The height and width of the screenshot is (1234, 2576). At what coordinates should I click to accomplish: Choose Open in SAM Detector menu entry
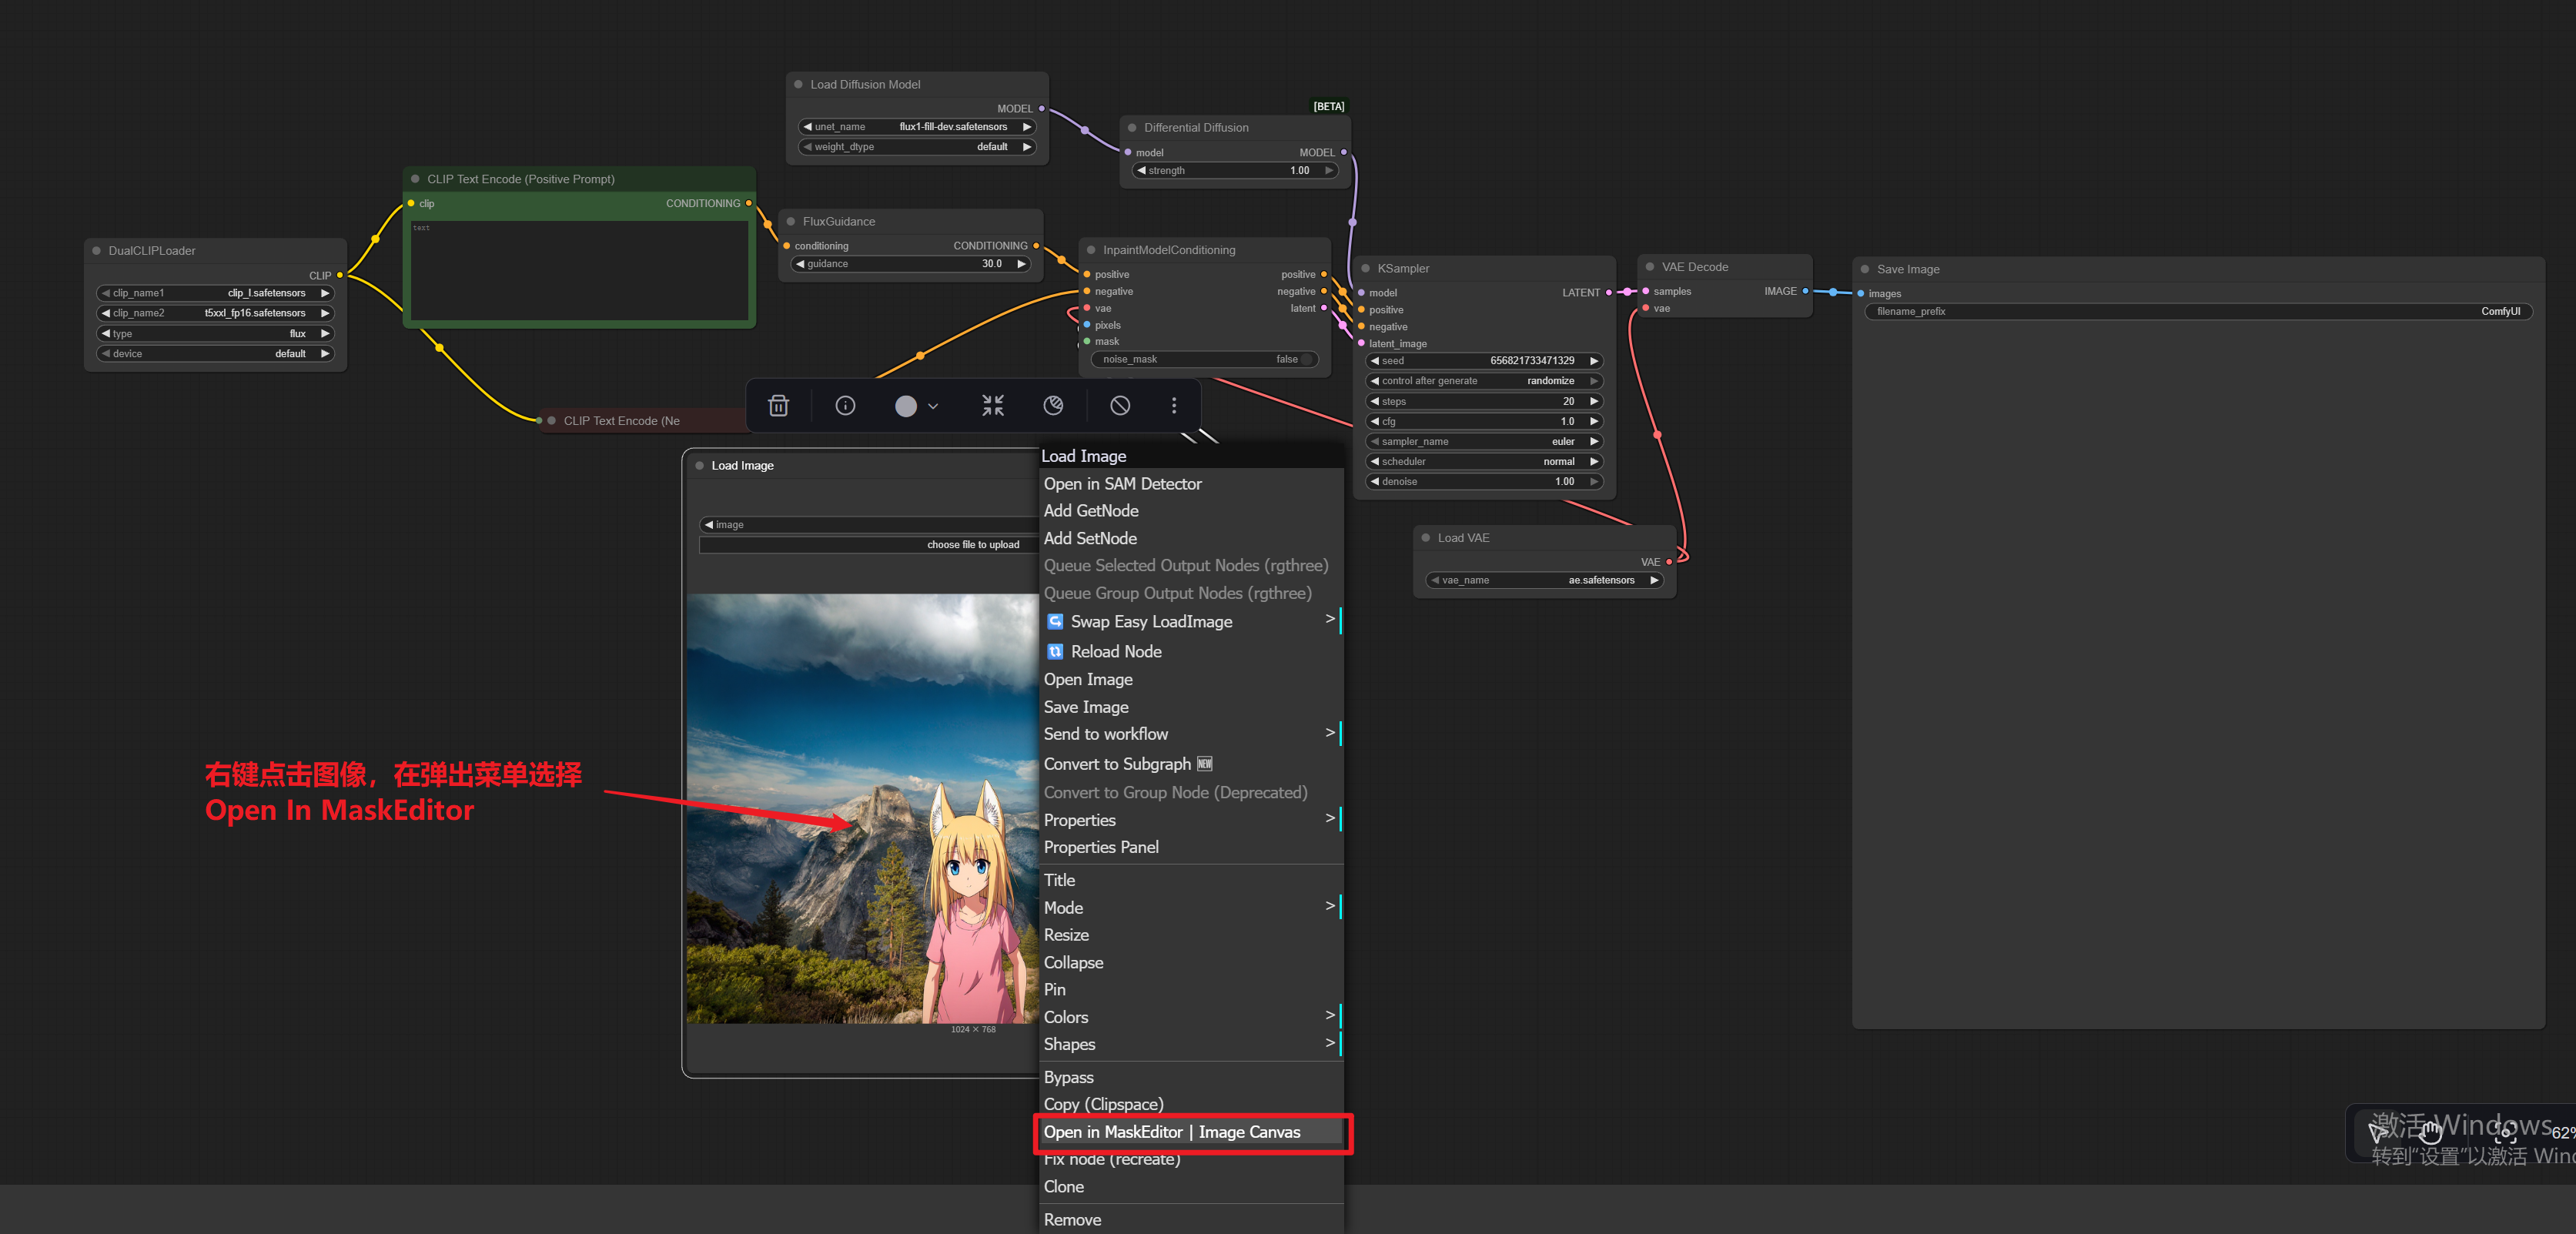click(x=1122, y=483)
